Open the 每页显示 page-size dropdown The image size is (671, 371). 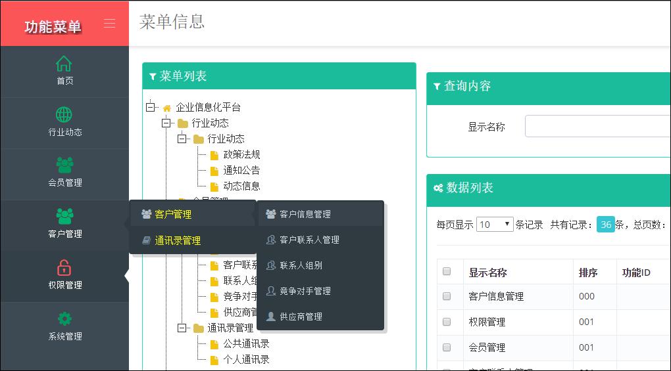pyautogui.click(x=495, y=224)
